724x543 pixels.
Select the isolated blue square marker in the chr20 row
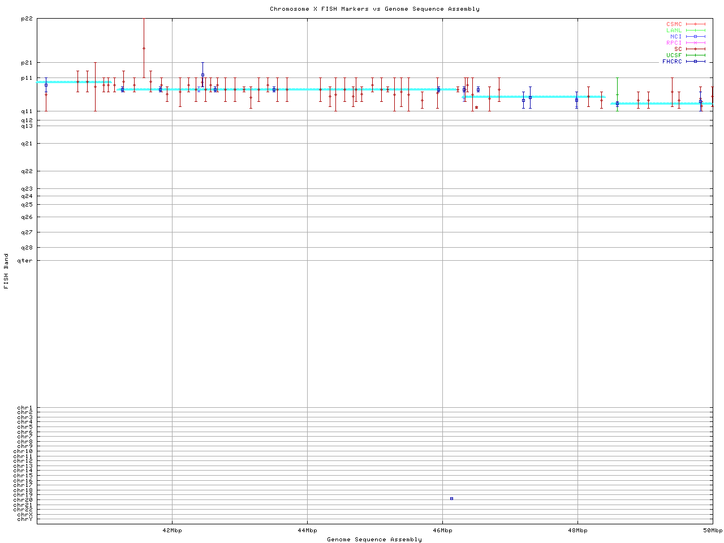451,498
